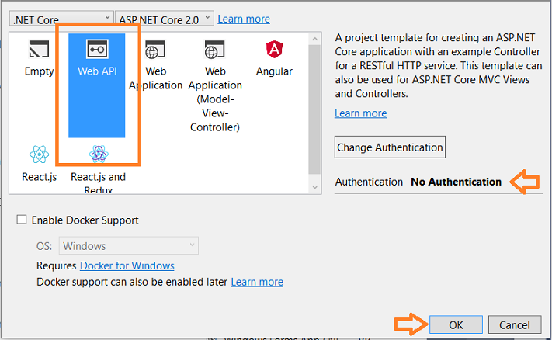552x340 pixels.
Task: Open the .NET Core framework dropdown
Action: pos(61,18)
